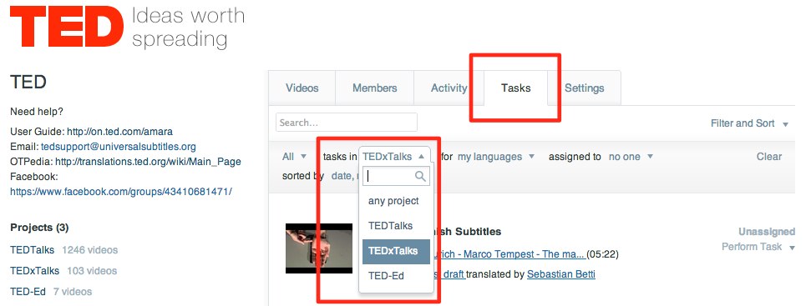Open the Sebastian Betti profile link
The image size is (806, 306).
point(560,274)
